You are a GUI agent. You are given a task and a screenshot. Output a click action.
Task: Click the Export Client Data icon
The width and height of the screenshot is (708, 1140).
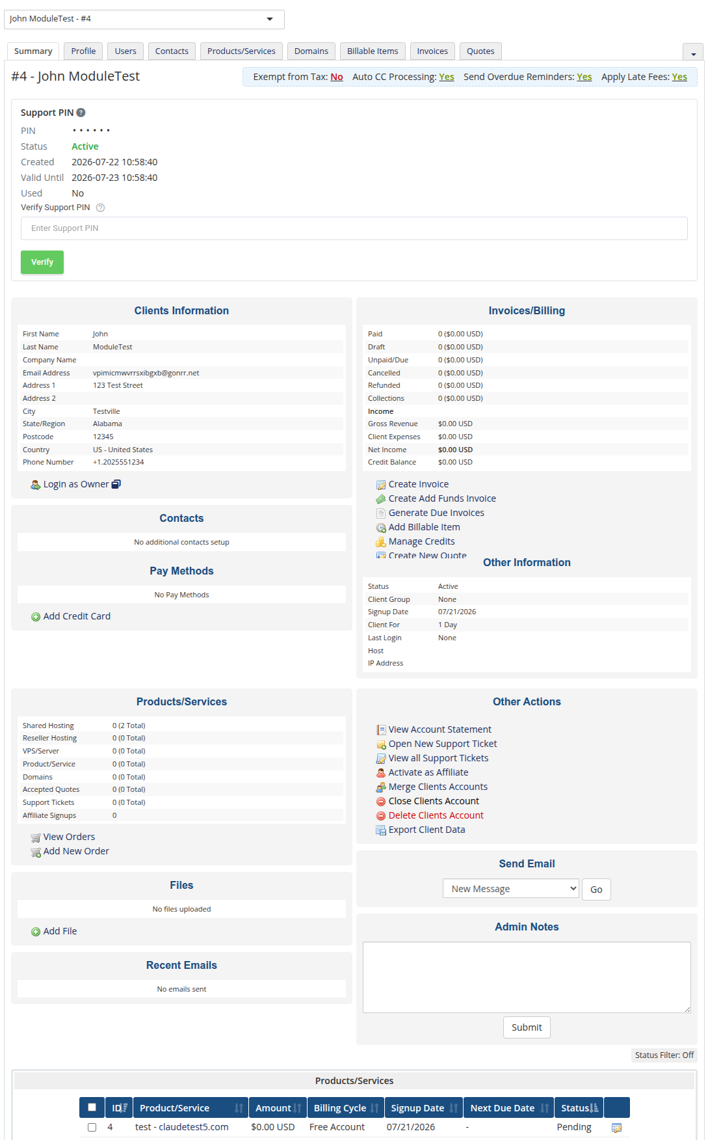(x=381, y=830)
